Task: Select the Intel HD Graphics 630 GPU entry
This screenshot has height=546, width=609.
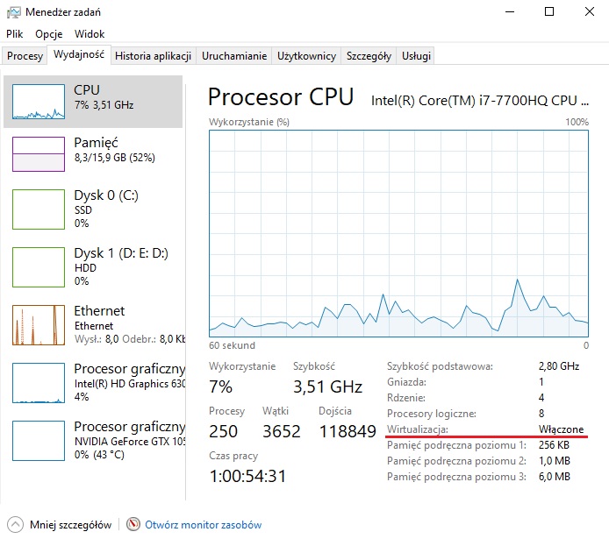Action: point(39,381)
